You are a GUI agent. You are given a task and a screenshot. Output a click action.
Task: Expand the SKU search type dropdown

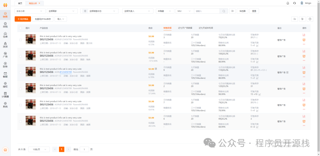(x=185, y=11)
